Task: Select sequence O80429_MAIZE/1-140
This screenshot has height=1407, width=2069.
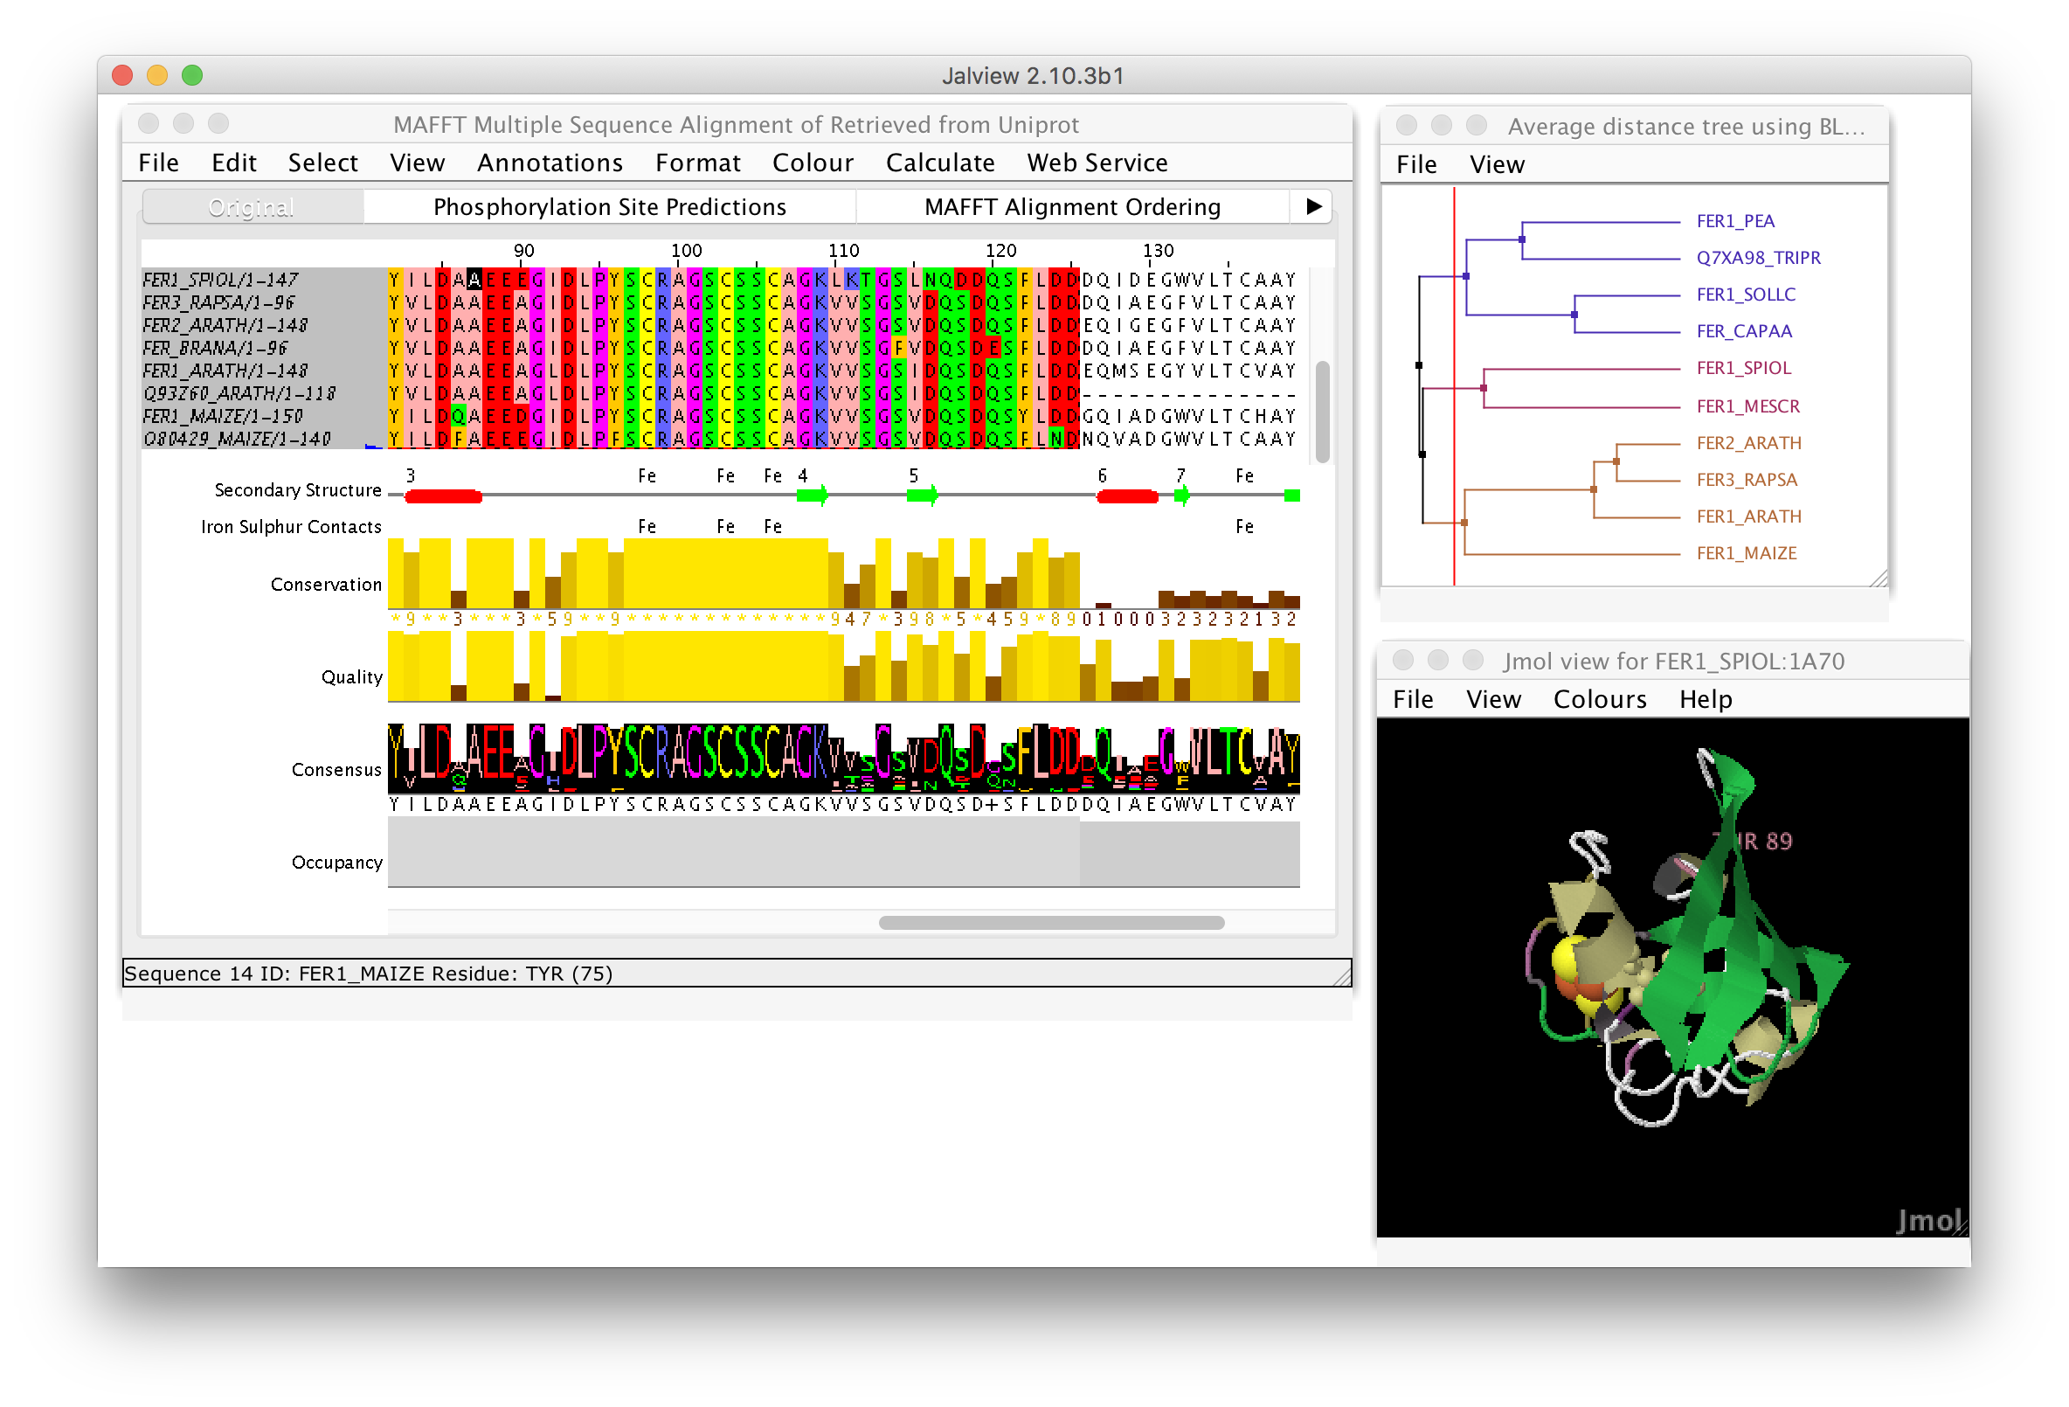Action: pos(237,439)
